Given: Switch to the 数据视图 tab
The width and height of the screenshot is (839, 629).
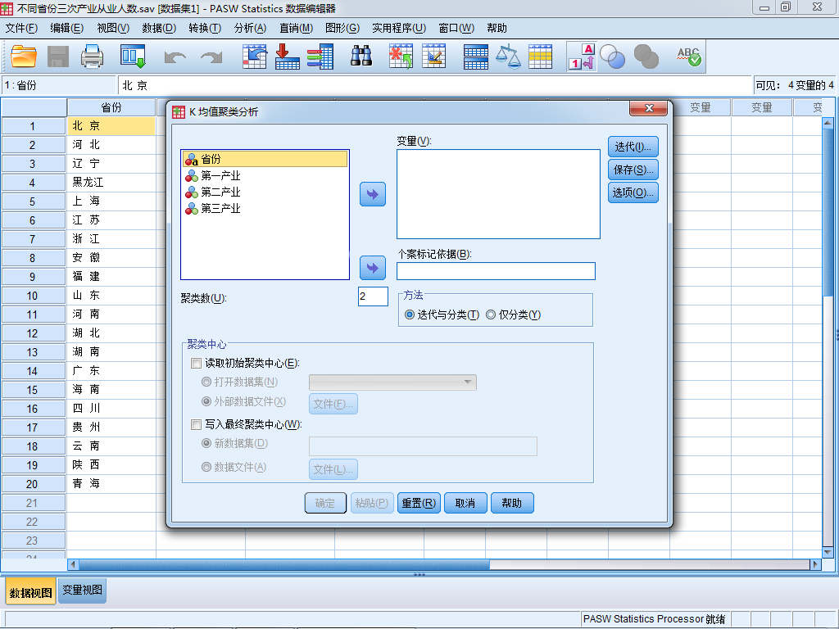Looking at the screenshot, I should 31,593.
